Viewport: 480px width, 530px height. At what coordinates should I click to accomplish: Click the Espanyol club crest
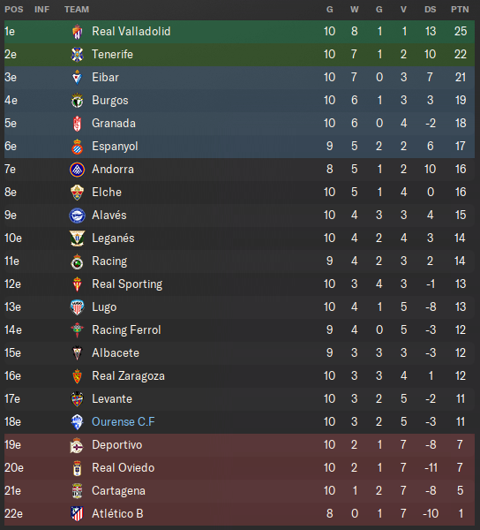(78, 147)
